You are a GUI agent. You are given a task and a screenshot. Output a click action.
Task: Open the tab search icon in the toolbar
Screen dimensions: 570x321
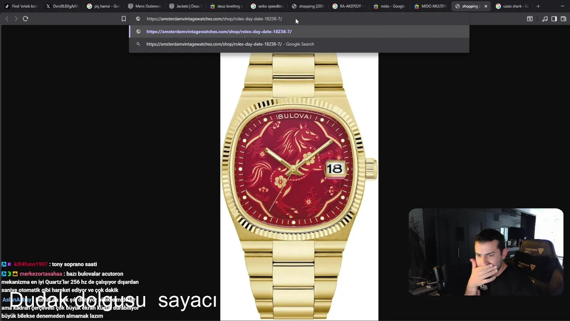529,19
